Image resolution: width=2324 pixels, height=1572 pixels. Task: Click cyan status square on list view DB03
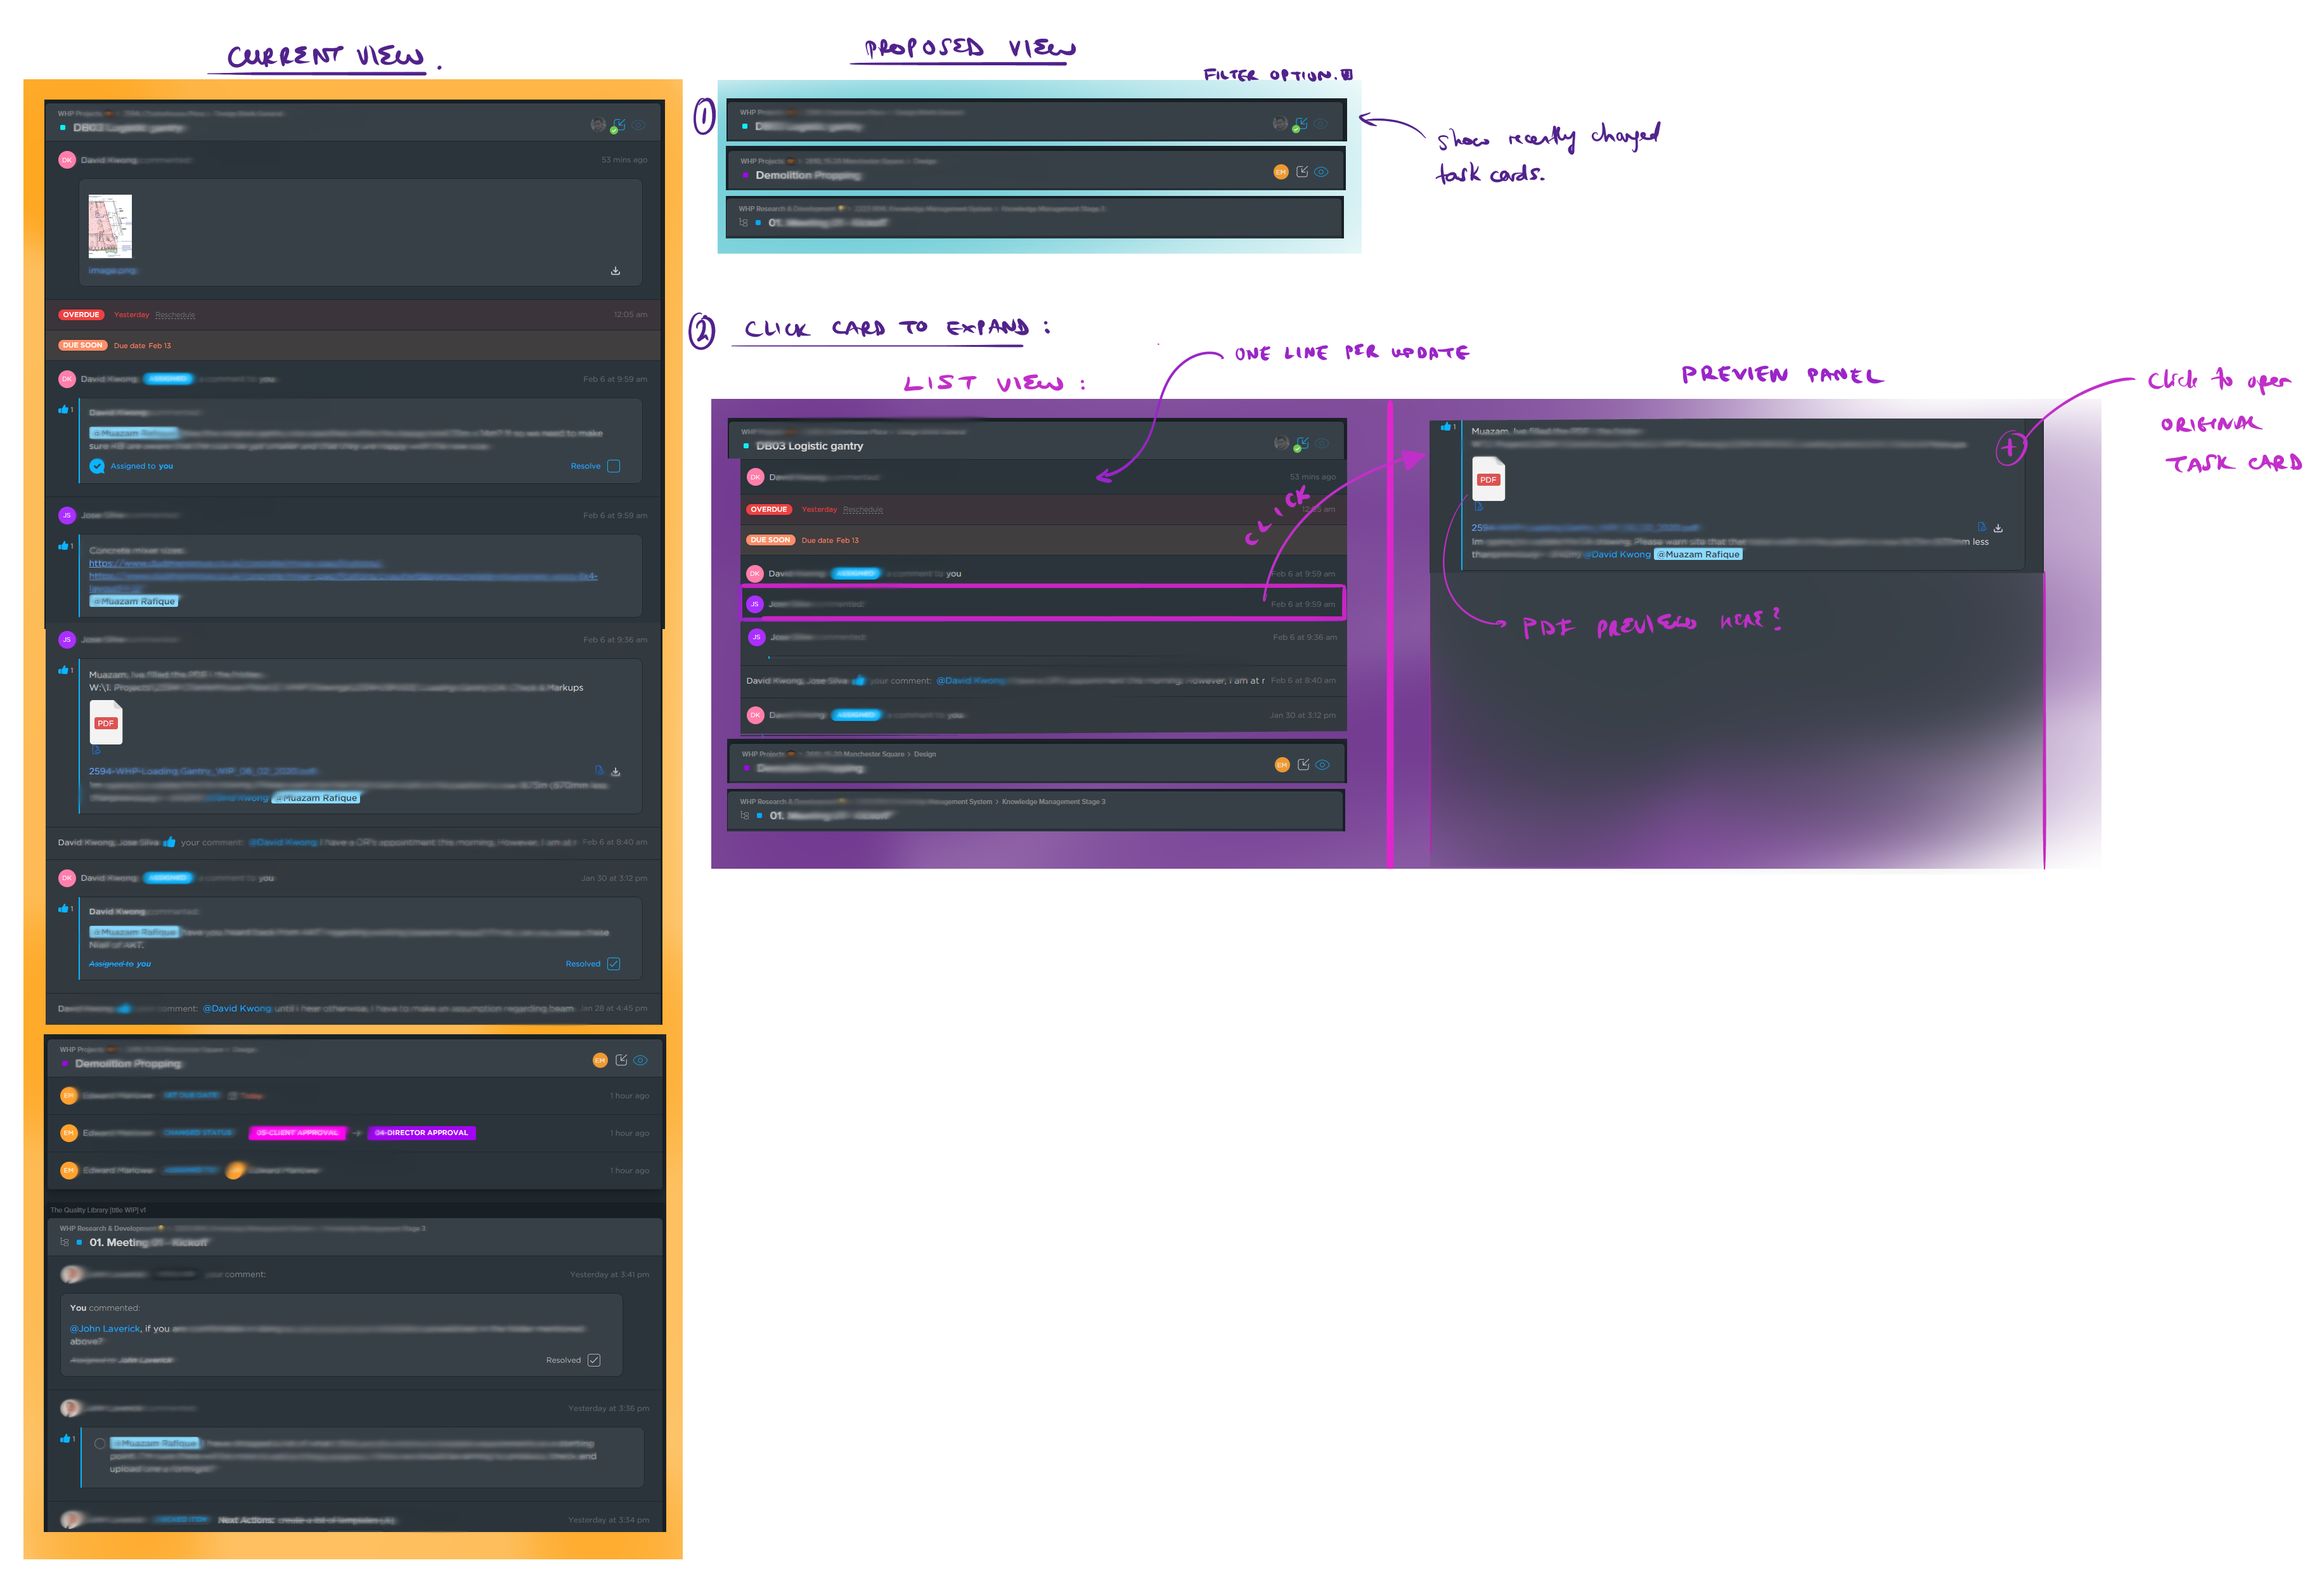click(746, 446)
